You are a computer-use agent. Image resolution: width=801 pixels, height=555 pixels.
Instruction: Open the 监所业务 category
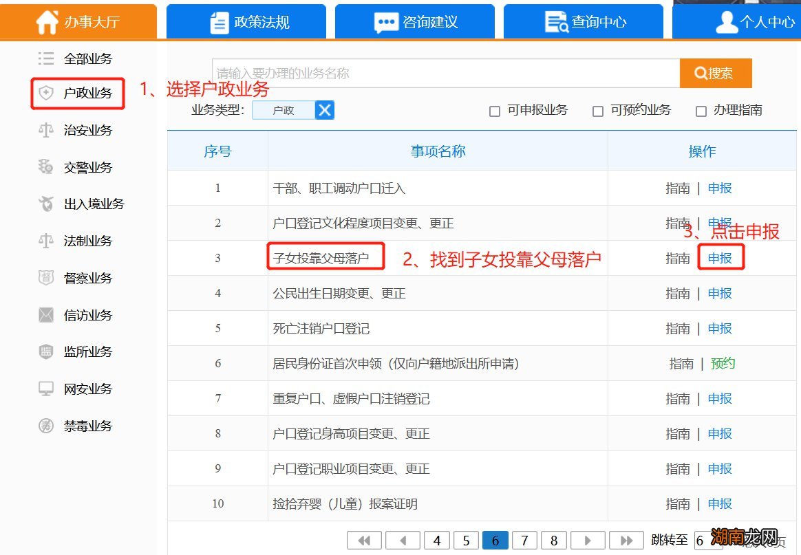(78, 351)
